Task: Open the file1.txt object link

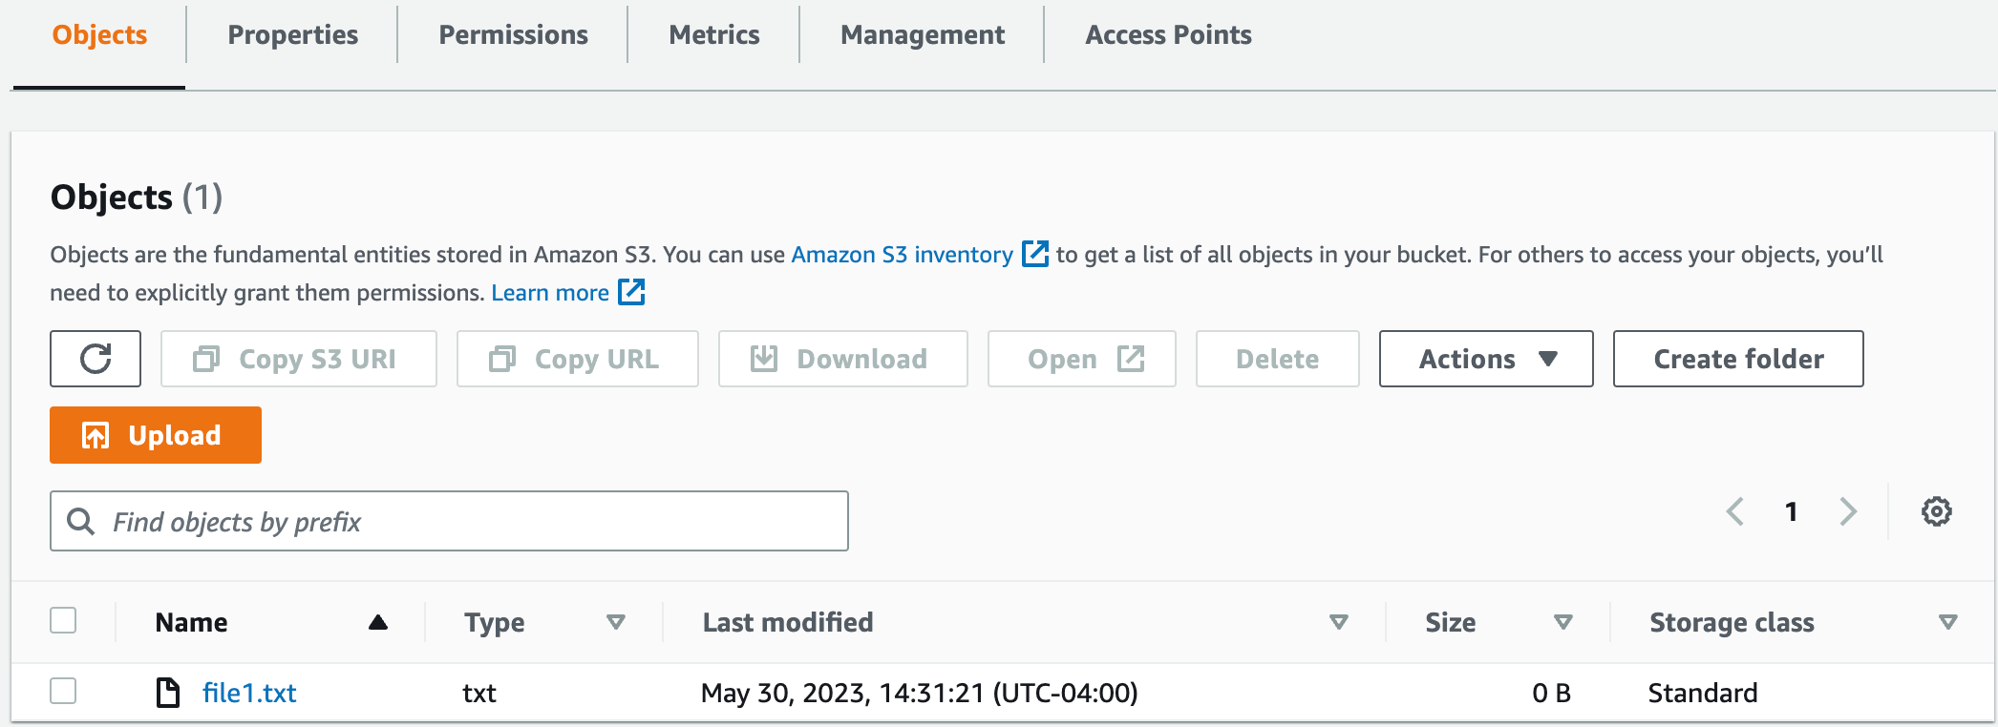Action: click(x=249, y=693)
